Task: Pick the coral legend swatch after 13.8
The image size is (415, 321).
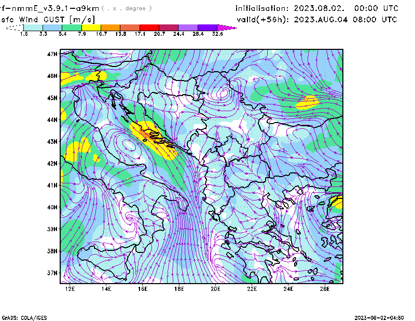Action: 130,28
